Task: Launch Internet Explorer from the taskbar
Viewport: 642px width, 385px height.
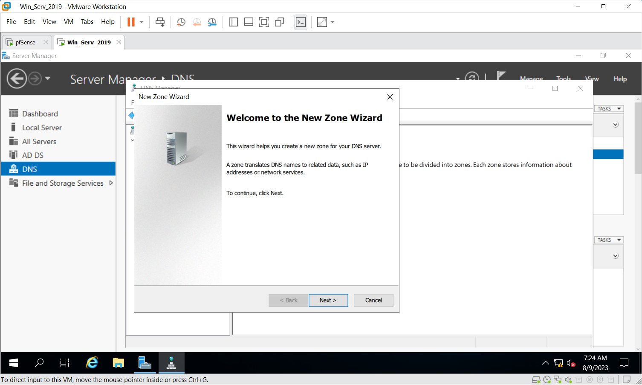Action: tap(92, 363)
